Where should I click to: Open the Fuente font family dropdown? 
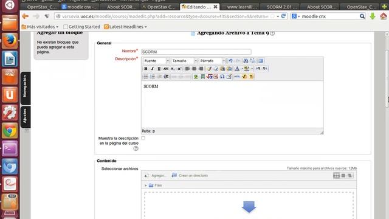coord(156,61)
